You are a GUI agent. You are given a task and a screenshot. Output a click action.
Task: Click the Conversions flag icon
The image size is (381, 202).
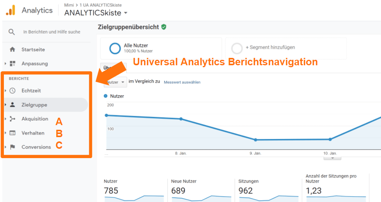click(x=12, y=147)
